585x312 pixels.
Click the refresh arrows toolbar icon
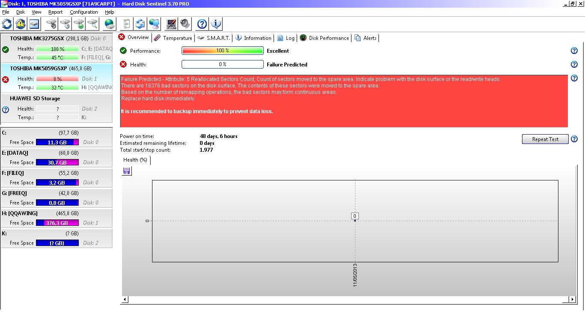[7, 24]
